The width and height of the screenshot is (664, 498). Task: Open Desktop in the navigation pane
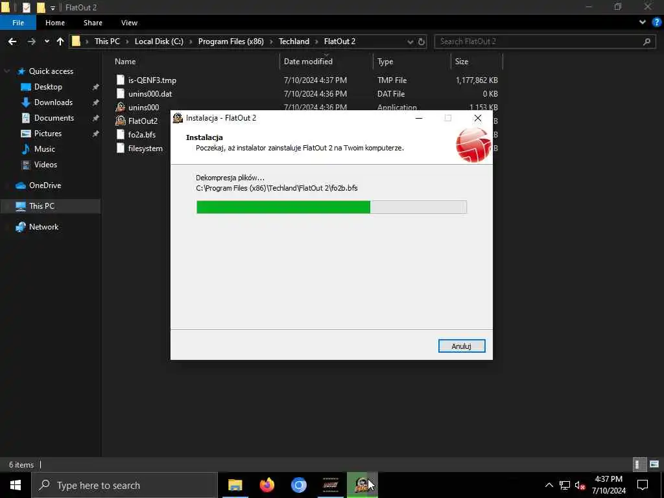pyautogui.click(x=48, y=87)
